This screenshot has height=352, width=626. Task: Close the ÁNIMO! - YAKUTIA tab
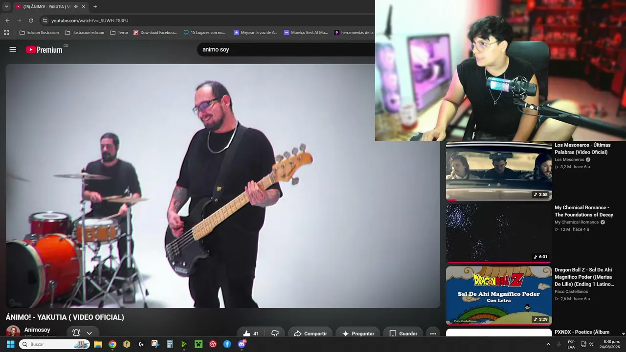pyautogui.click(x=83, y=7)
